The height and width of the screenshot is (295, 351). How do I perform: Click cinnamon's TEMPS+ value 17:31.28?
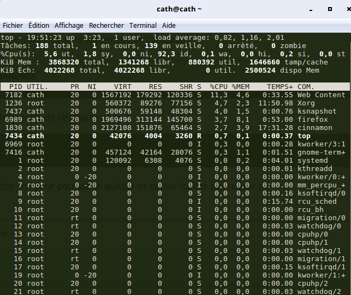276,128
